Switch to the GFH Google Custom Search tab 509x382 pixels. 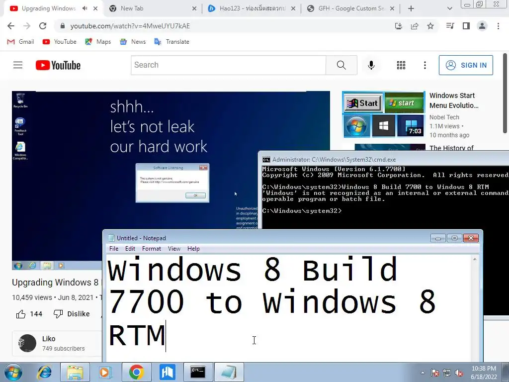pyautogui.click(x=350, y=8)
